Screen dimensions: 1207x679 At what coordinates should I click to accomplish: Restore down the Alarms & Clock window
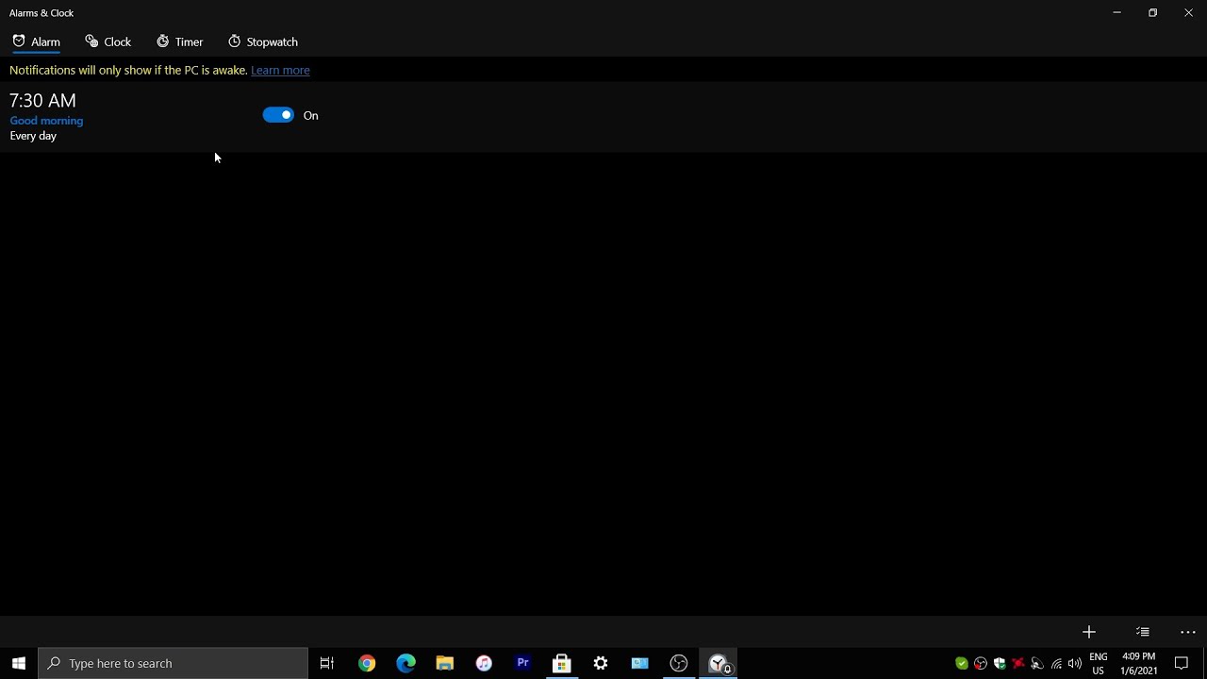click(1152, 12)
